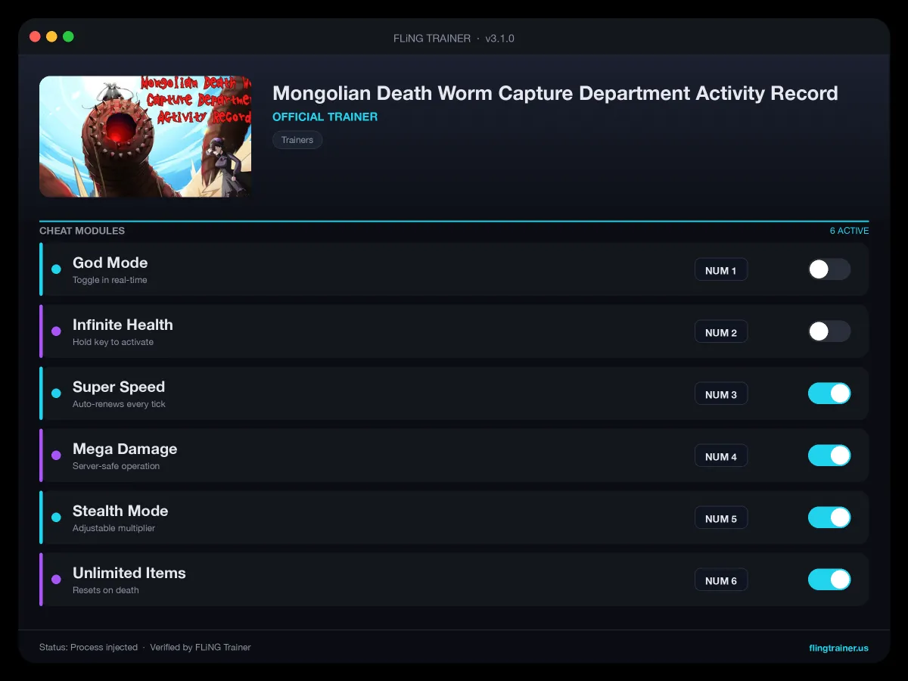Click the game cover art thumbnail

click(x=145, y=136)
